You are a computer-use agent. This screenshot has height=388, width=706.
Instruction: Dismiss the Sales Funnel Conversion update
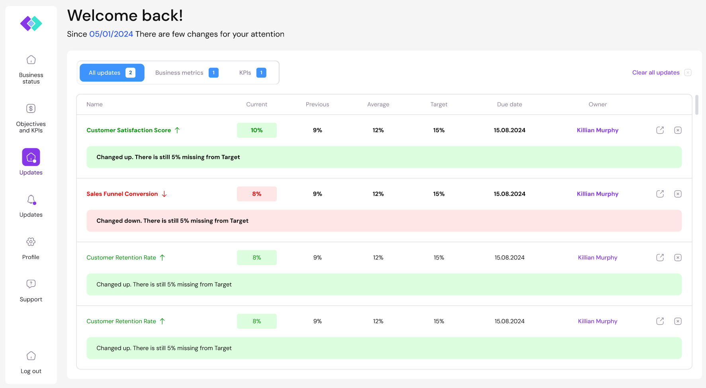point(678,194)
